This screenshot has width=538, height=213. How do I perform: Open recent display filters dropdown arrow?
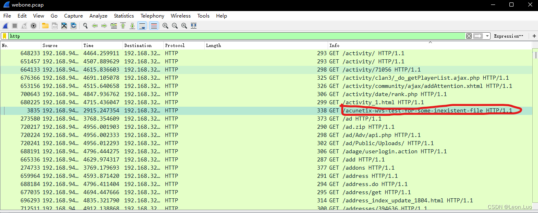point(487,36)
